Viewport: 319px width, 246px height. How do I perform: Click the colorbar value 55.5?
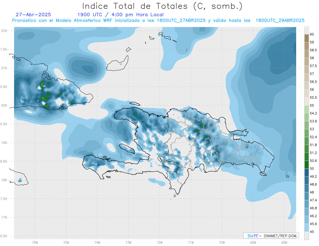tap(313, 98)
